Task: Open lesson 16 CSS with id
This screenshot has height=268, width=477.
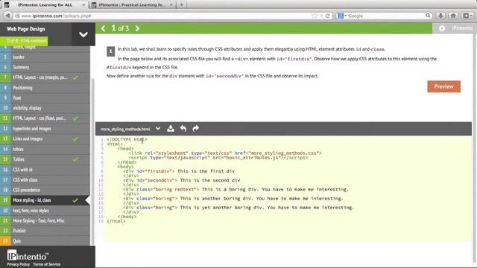Action: [x=45, y=170]
